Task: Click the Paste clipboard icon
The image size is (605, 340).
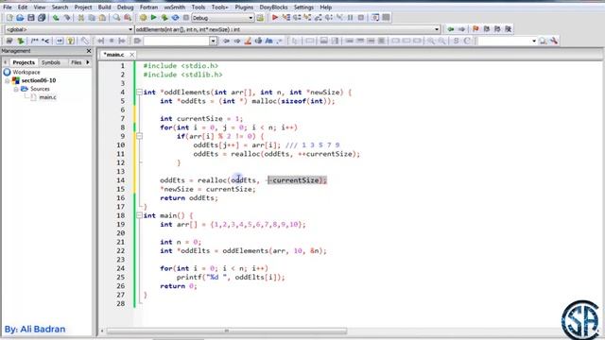Action: (103, 18)
